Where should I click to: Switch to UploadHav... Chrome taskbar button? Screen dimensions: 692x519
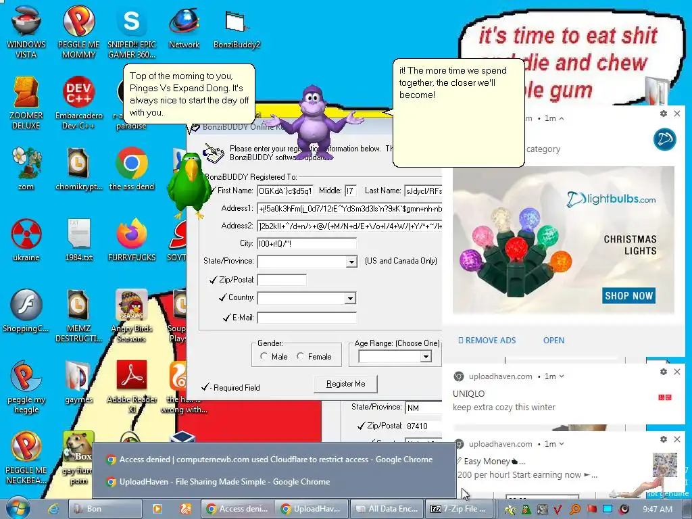312,509
